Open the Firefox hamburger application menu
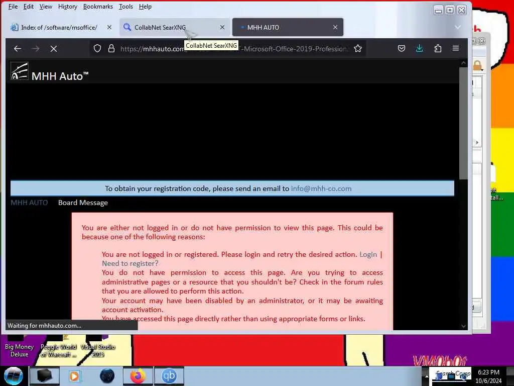This screenshot has width=514, height=386. tap(456, 48)
